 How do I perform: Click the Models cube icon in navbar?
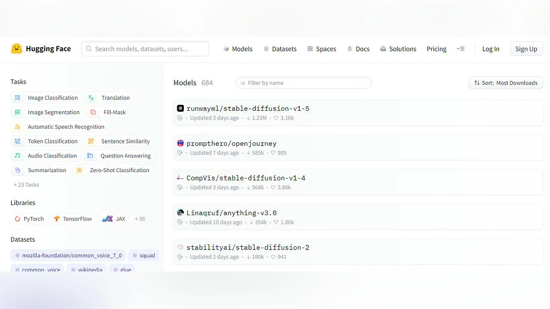click(226, 49)
